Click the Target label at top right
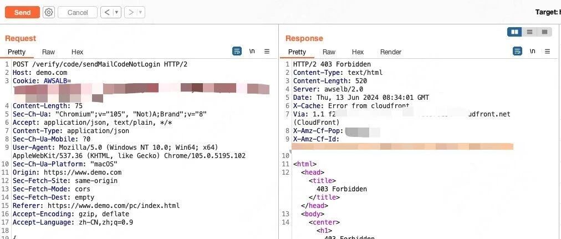The width and height of the screenshot is (561, 239). point(548,12)
